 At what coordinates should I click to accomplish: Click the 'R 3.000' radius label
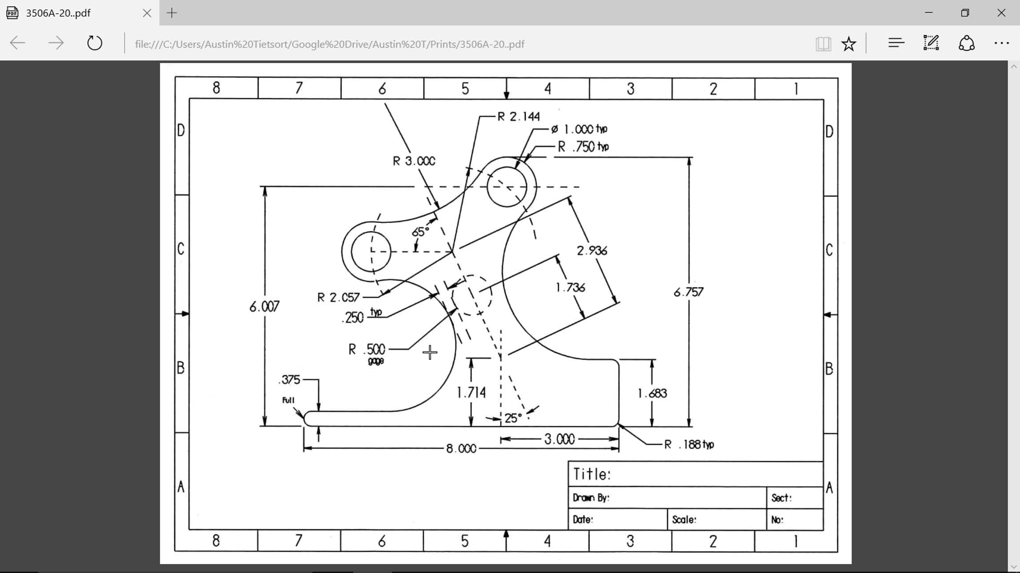tap(414, 161)
